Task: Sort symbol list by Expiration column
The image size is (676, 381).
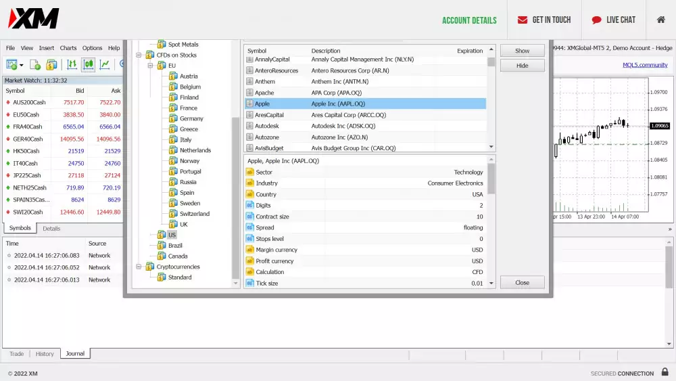Action: [470, 51]
